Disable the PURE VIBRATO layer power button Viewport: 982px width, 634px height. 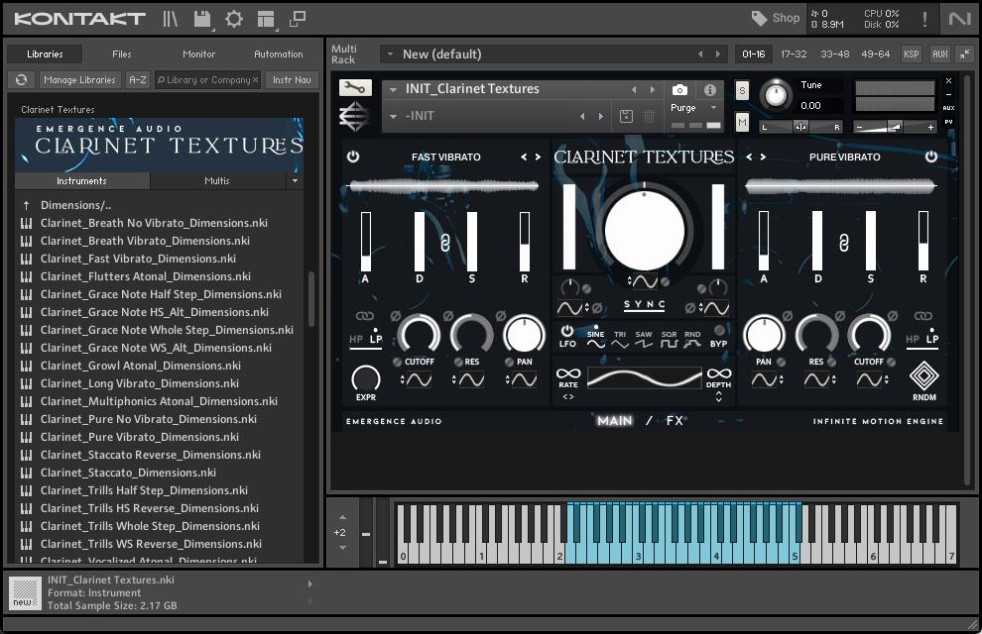[930, 157]
